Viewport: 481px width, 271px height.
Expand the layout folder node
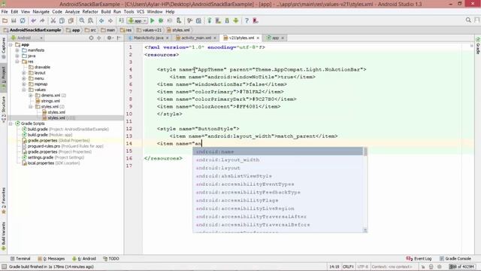pyautogui.click(x=24, y=73)
